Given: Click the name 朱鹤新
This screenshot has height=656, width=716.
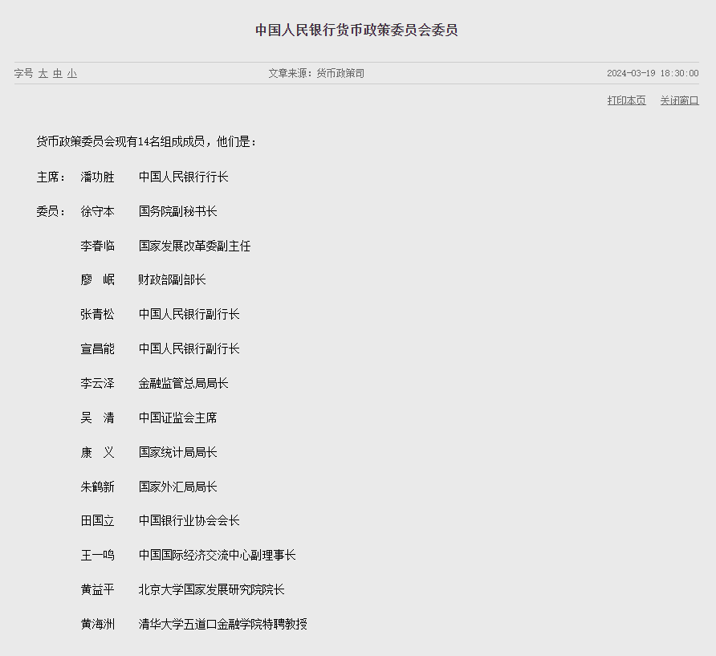Looking at the screenshot, I should (x=97, y=487).
